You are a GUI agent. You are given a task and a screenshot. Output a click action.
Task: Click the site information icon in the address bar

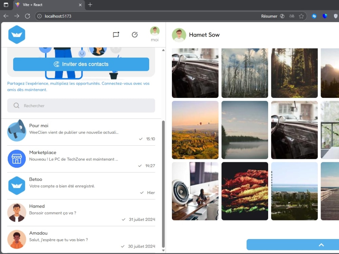[40, 16]
